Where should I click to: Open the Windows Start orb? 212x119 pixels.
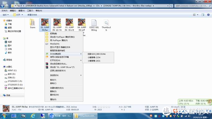click(4, 116)
